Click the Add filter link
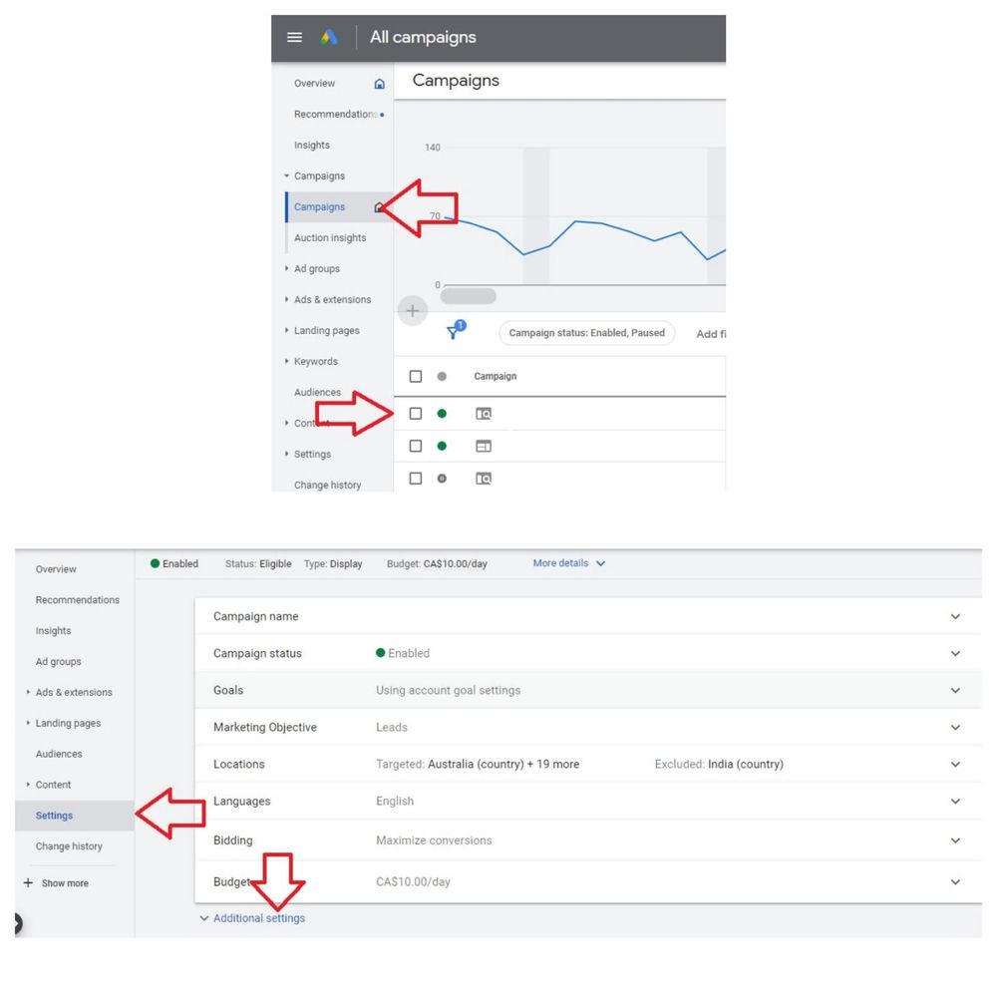Screen dimensions: 997x997 (712, 334)
